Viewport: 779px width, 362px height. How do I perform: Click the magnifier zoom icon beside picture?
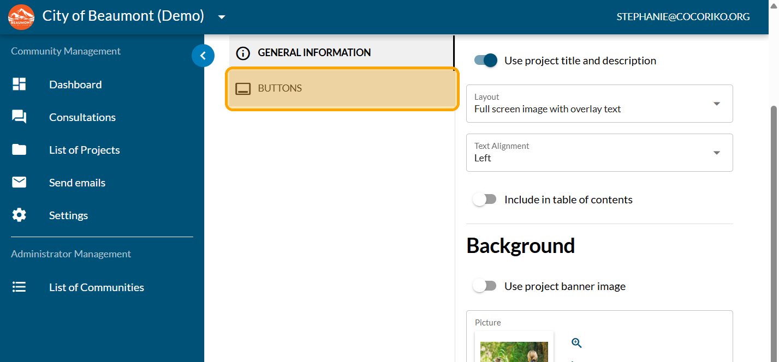point(576,343)
